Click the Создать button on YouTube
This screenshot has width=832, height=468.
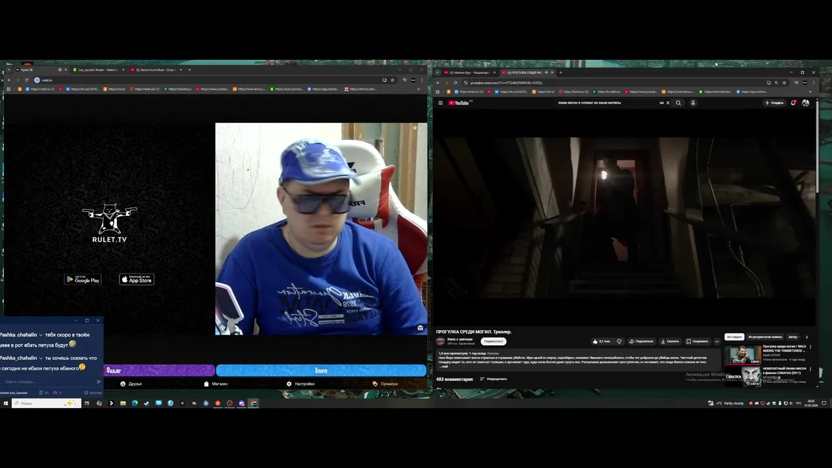(x=774, y=103)
